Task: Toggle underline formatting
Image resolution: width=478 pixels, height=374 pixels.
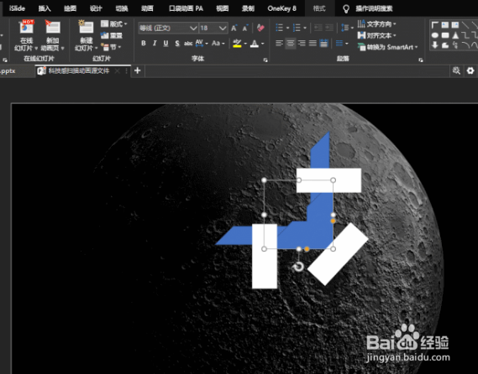Action: point(165,44)
